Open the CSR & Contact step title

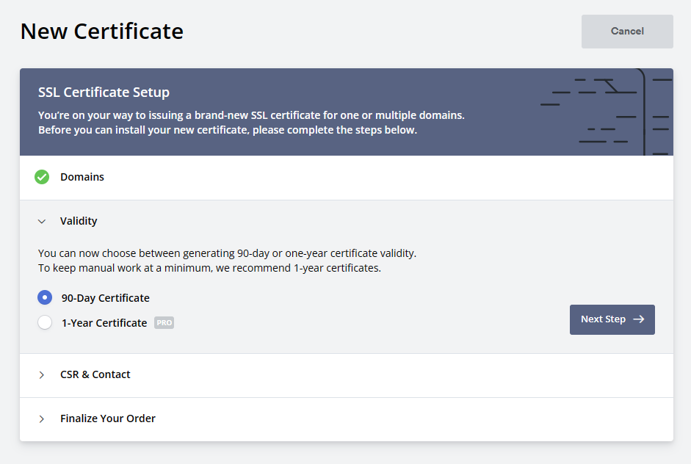point(95,374)
